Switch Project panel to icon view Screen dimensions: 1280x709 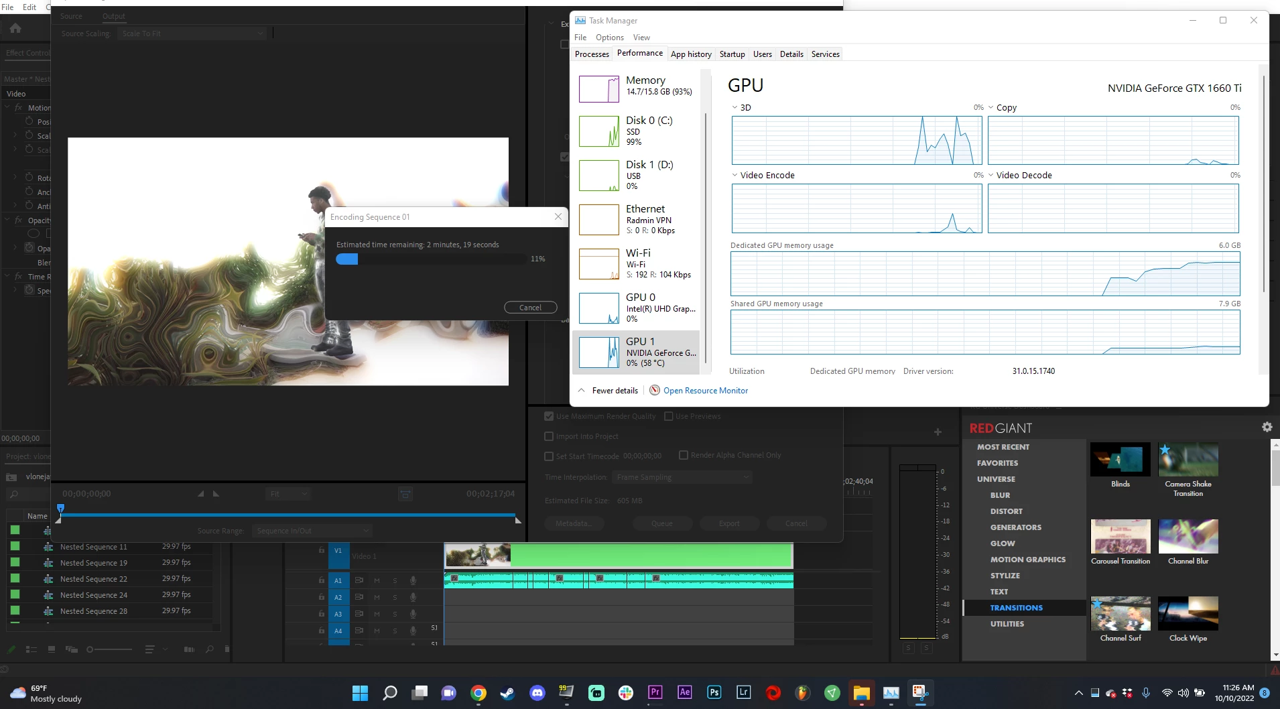click(x=52, y=649)
